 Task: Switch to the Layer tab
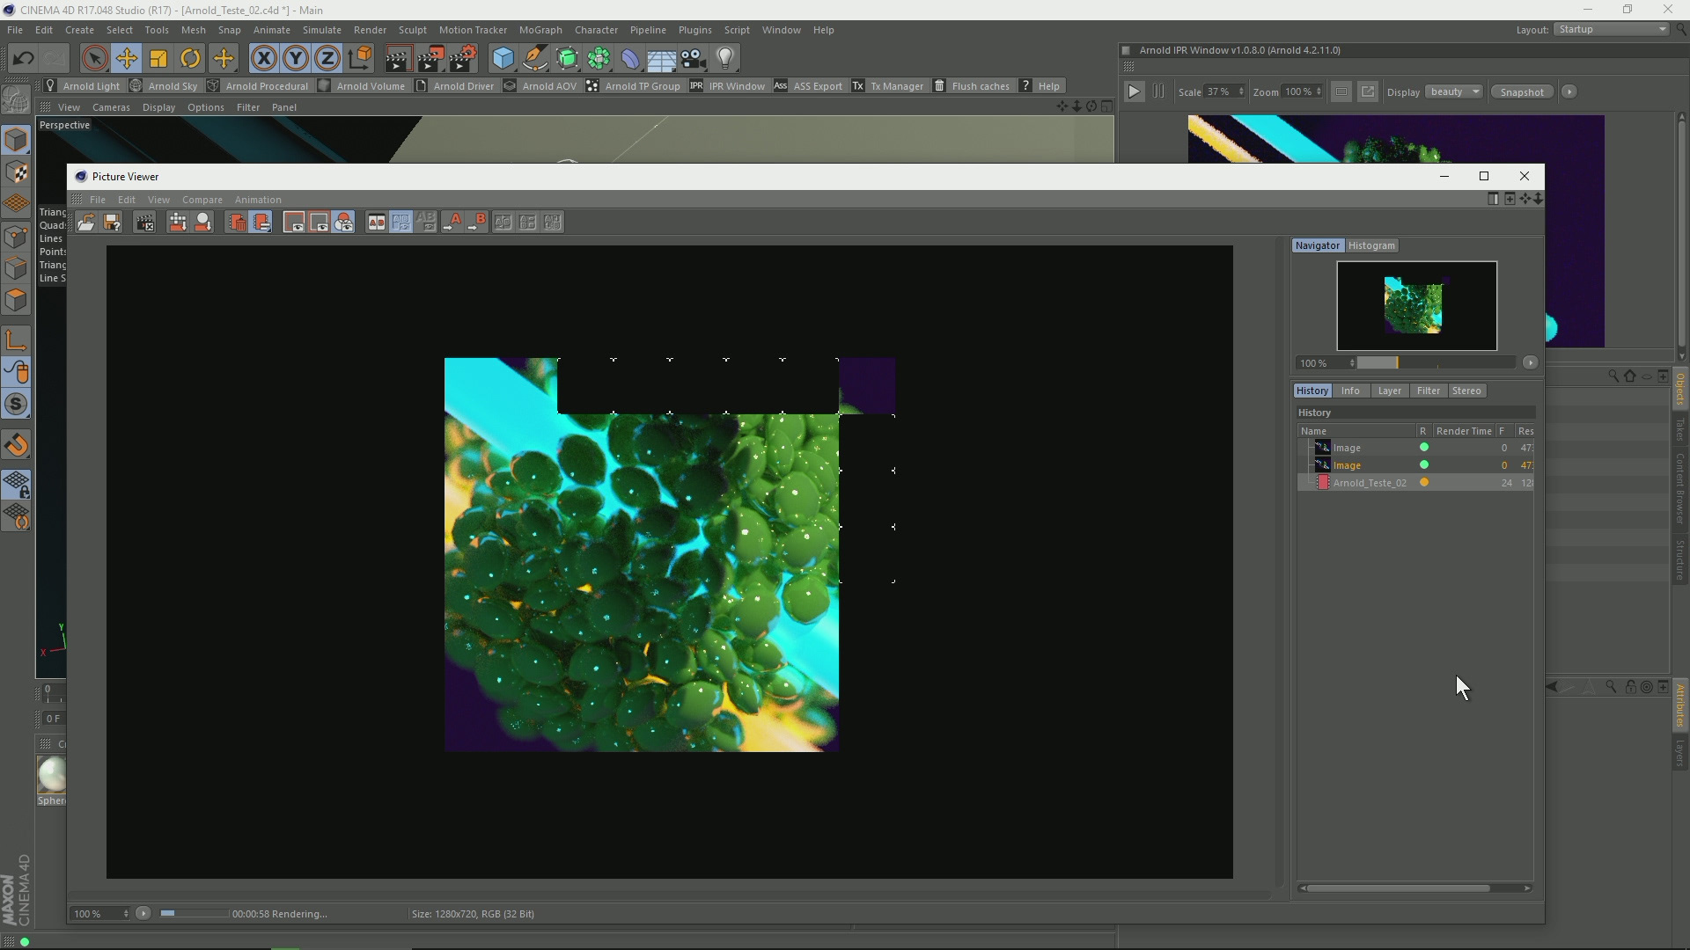1389,391
